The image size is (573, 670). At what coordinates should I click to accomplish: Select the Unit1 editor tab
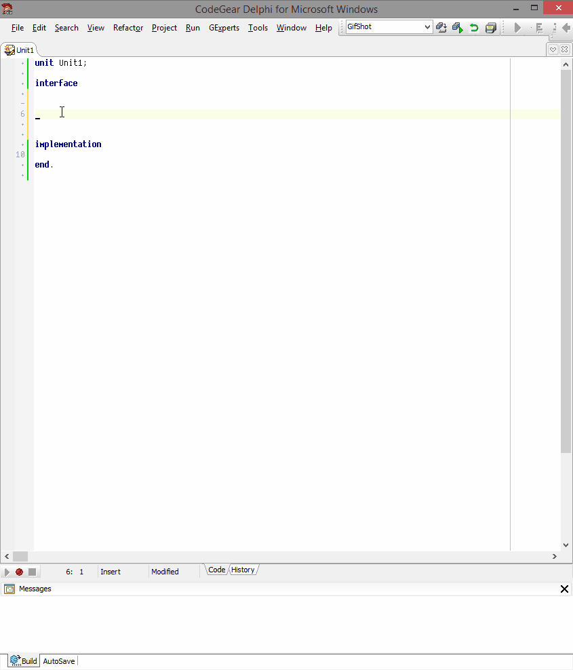click(x=20, y=50)
